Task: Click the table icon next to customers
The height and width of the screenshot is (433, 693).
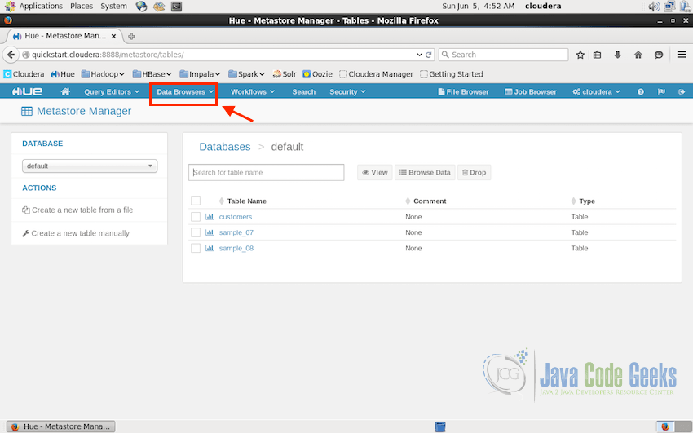Action: click(210, 217)
